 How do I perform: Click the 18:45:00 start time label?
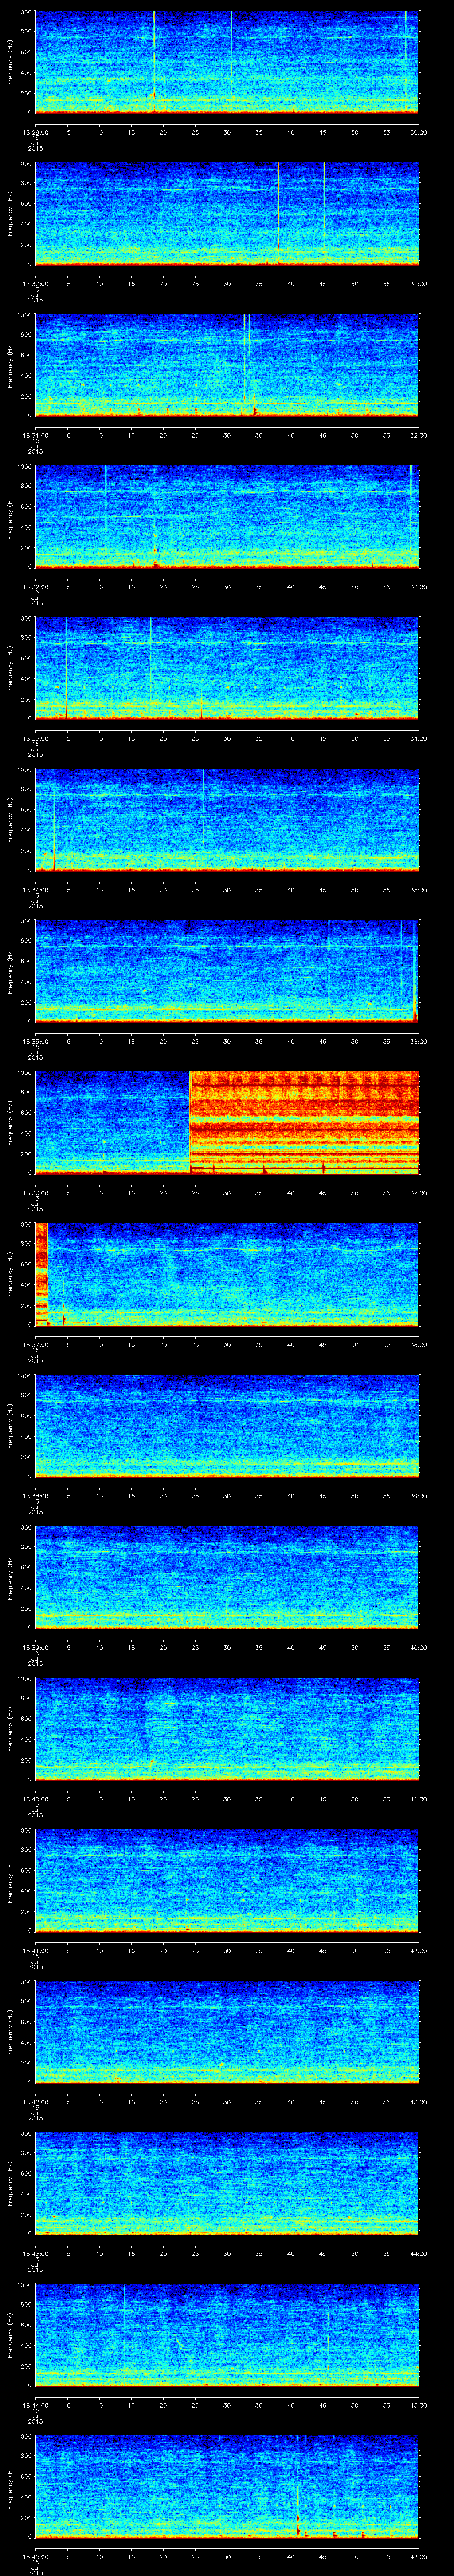35,2556
